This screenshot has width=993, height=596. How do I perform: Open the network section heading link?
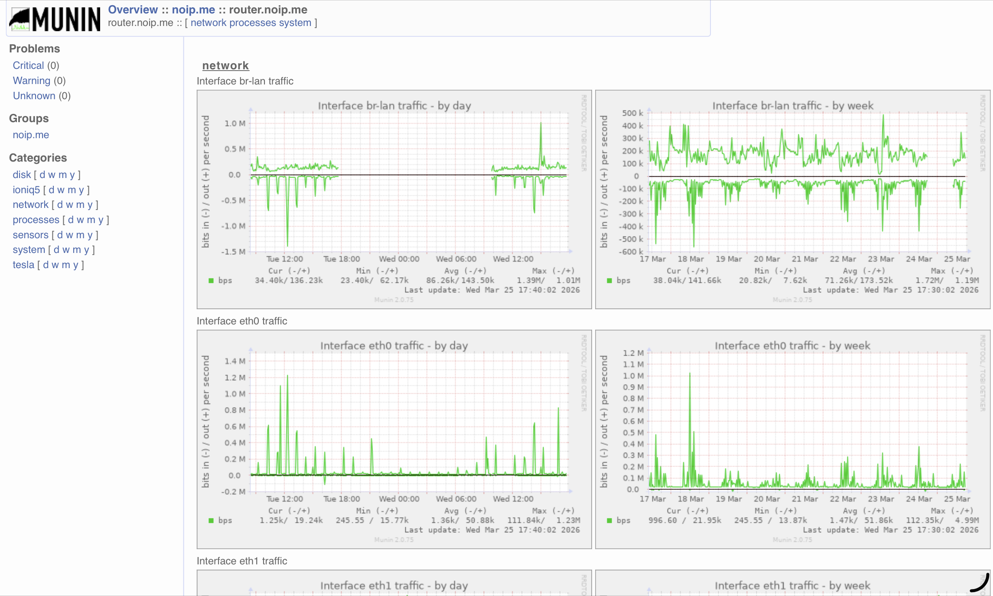(225, 65)
